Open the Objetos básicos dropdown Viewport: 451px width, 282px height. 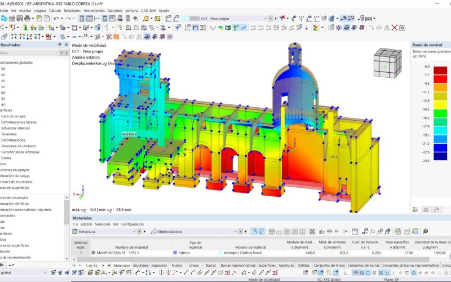pyautogui.click(x=235, y=231)
